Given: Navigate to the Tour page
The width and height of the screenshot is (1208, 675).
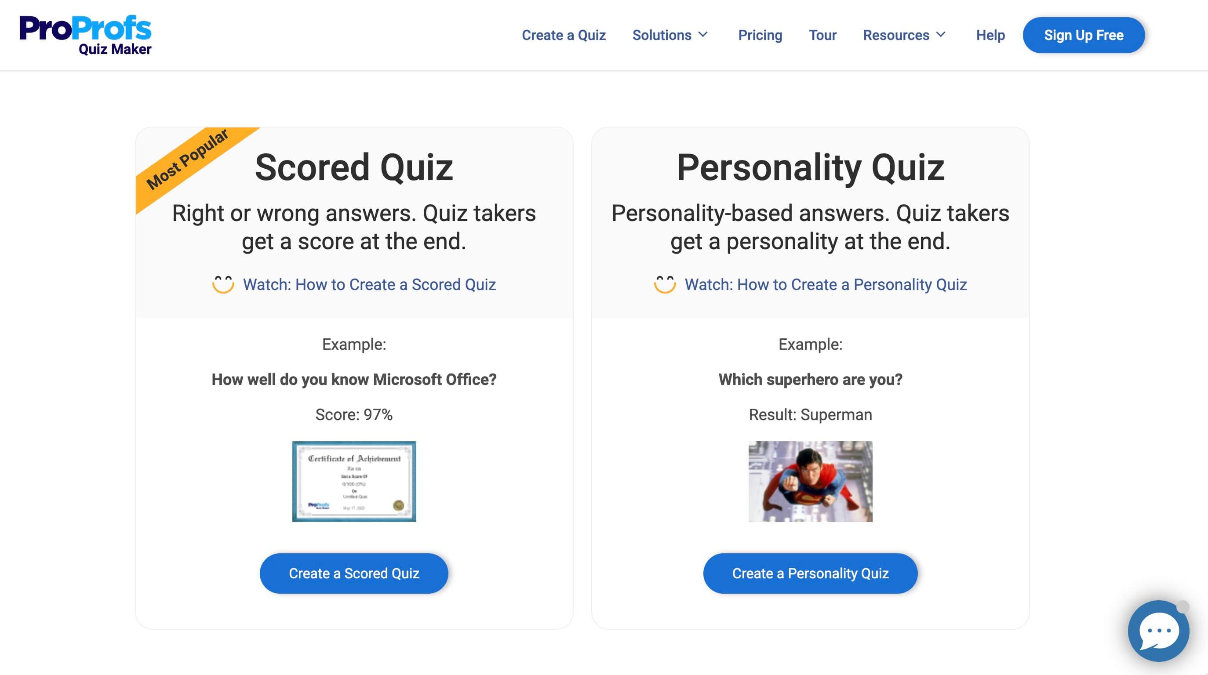Looking at the screenshot, I should coord(822,35).
